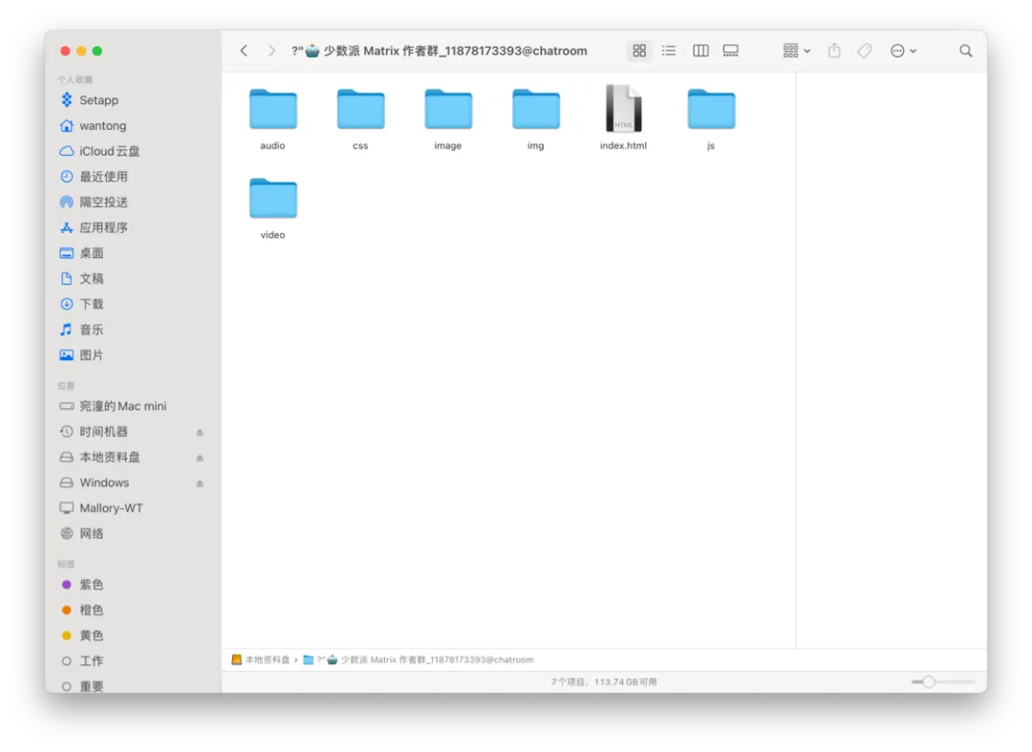Click the Tags toolbar icon
Screen dimensions: 1032x752
(x=864, y=51)
